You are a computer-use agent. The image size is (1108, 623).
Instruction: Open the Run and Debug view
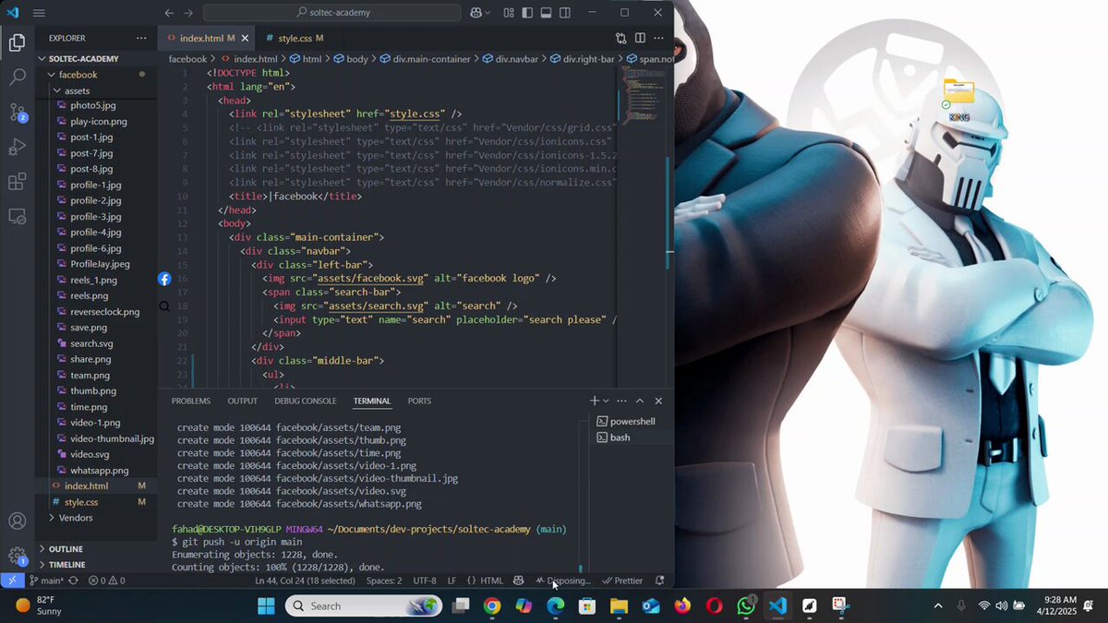(x=17, y=147)
